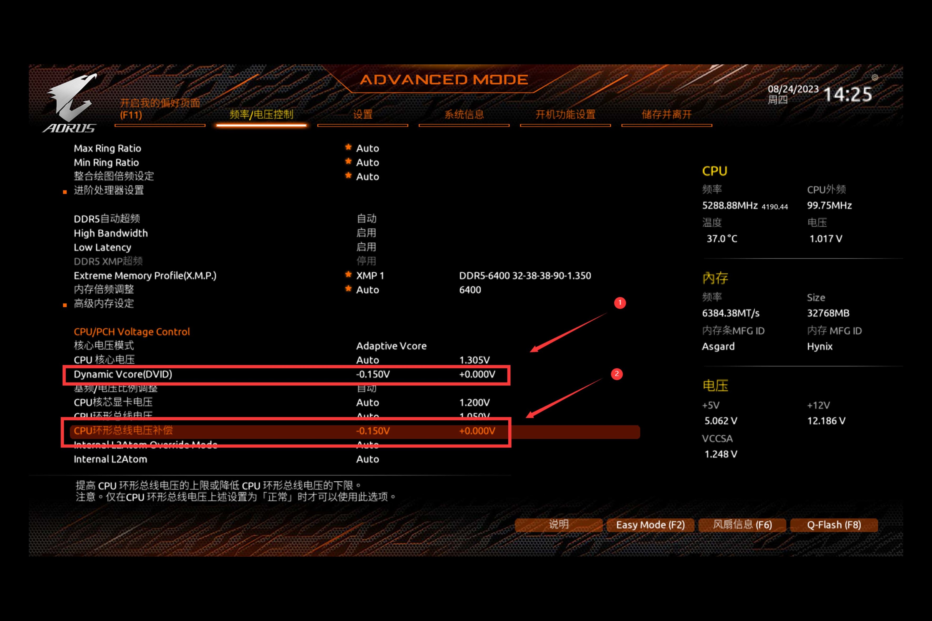Screen dimensions: 932x621
Task: Change DDR5自动超频 自动 value
Action: click(x=366, y=219)
